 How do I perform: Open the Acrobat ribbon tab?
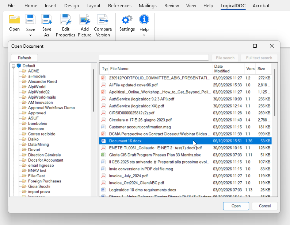click(261, 6)
